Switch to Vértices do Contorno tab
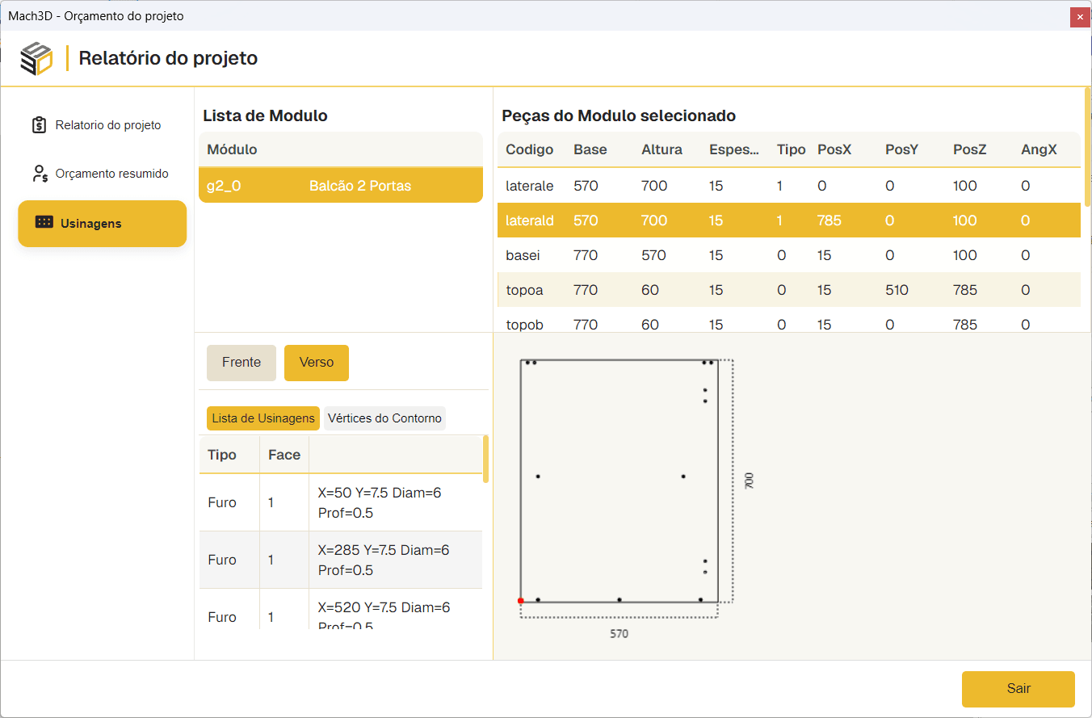 point(384,418)
